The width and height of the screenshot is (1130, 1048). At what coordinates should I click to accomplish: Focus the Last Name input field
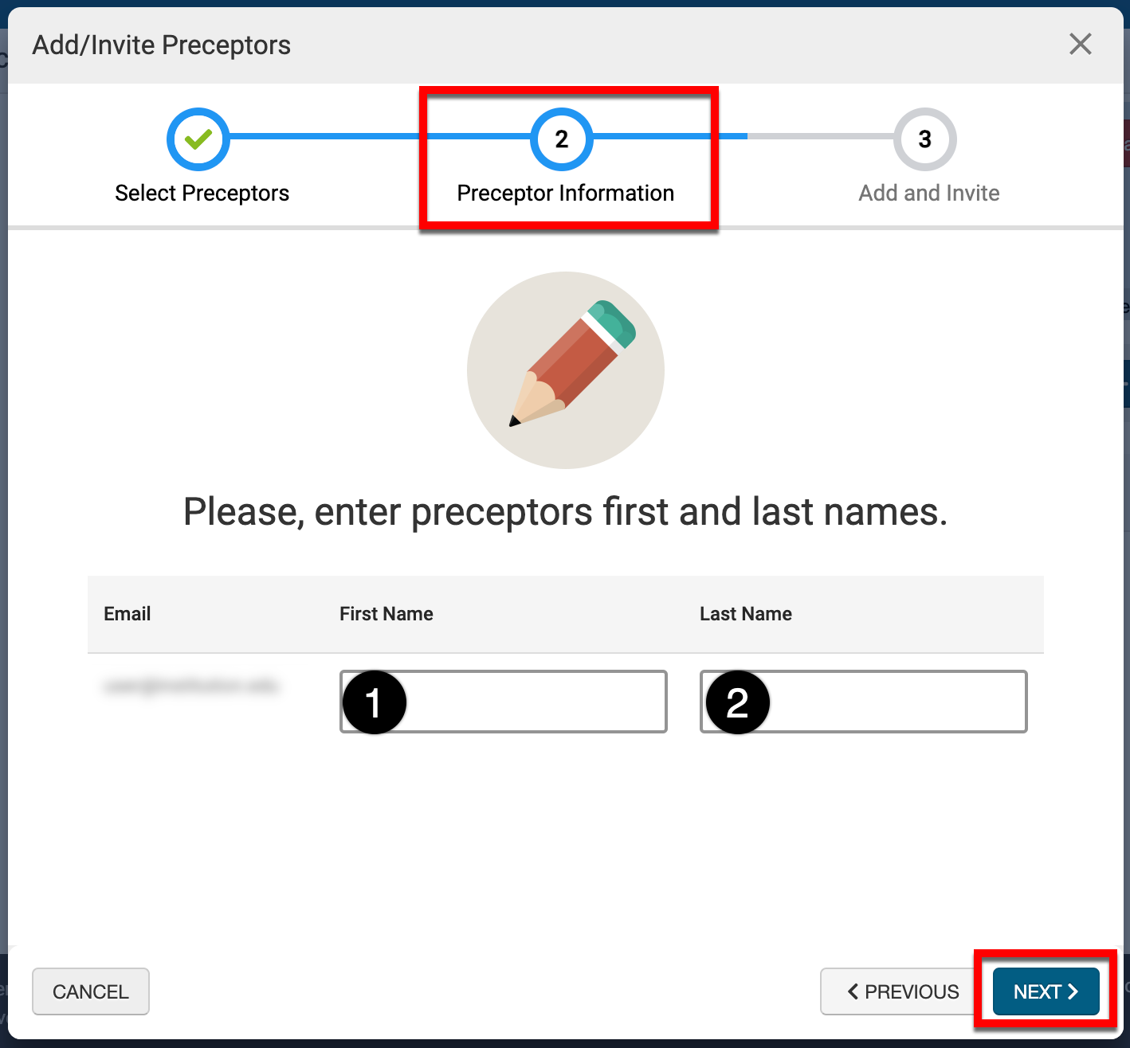[897, 702]
